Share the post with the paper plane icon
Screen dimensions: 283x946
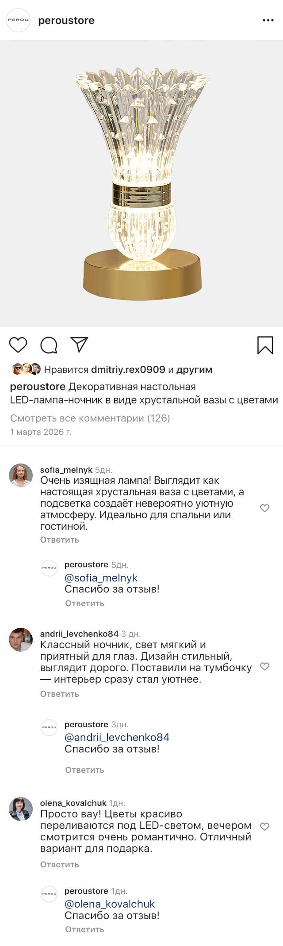click(80, 345)
